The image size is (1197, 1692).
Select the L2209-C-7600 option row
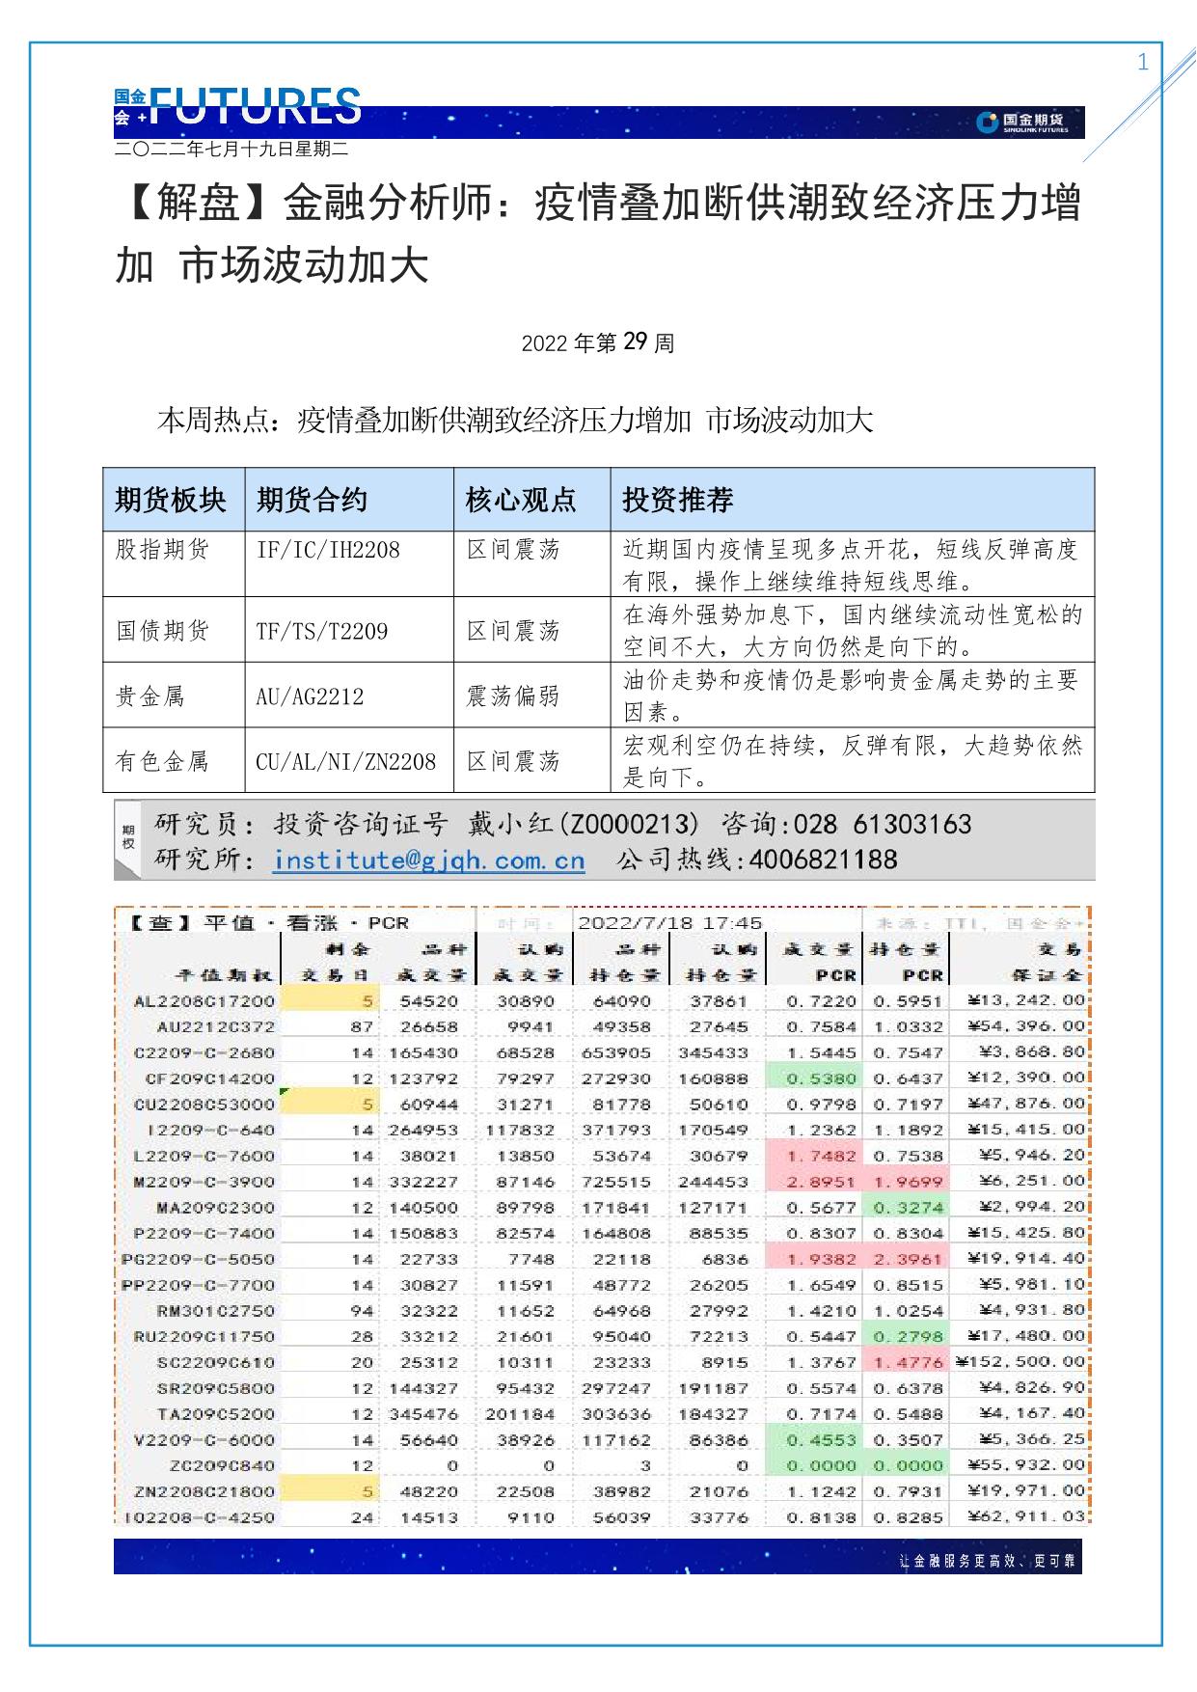603,1157
